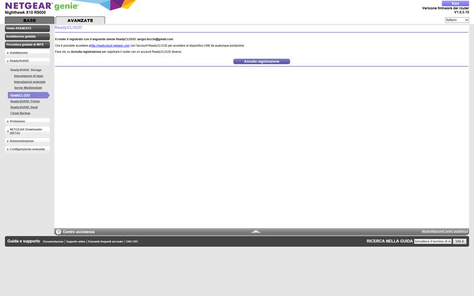
Task: Open Procedura guidata di WPS
Action: 27,45
